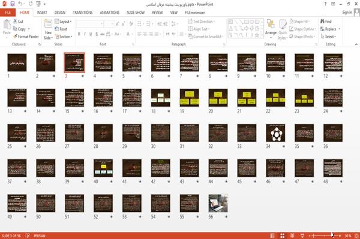Click Convert to SmartArt
The width and height of the screenshot is (360, 239).
point(205,37)
